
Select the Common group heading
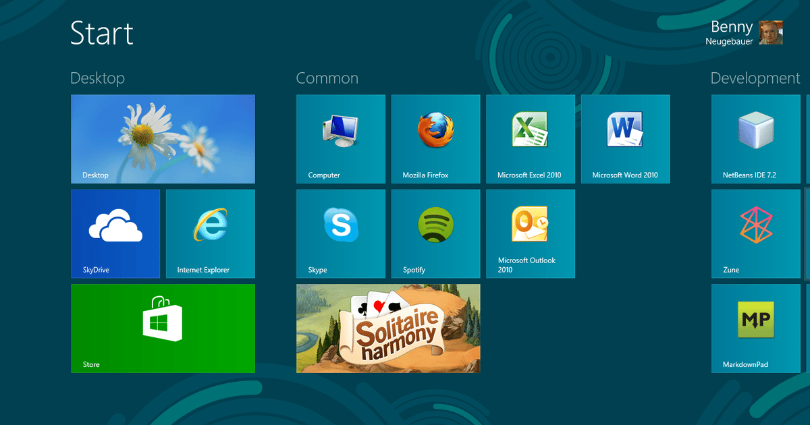[x=327, y=78]
